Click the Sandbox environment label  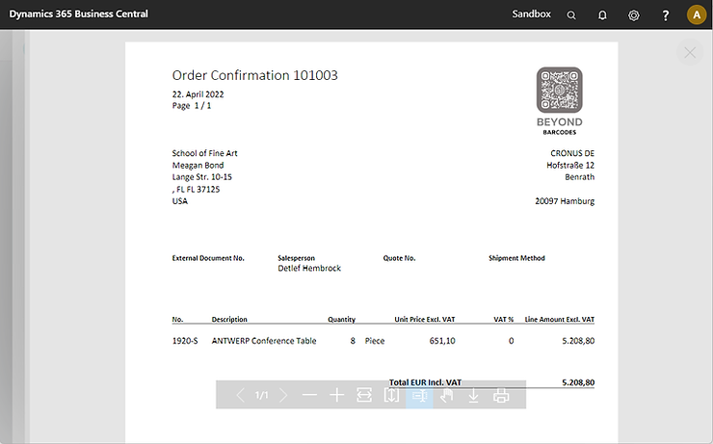pyautogui.click(x=531, y=14)
